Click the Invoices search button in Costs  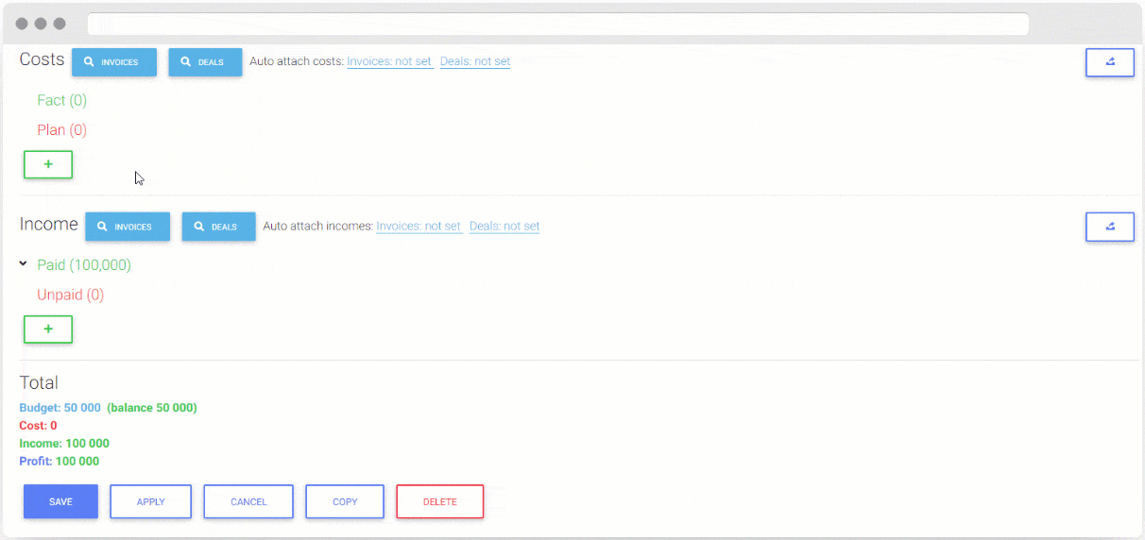coord(114,62)
